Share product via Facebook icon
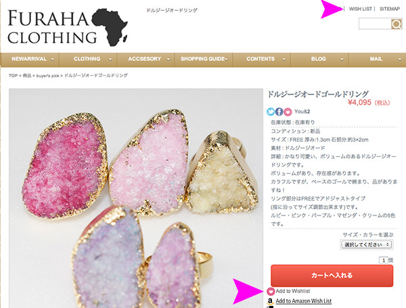The height and width of the screenshot is (308, 406). coord(279,111)
